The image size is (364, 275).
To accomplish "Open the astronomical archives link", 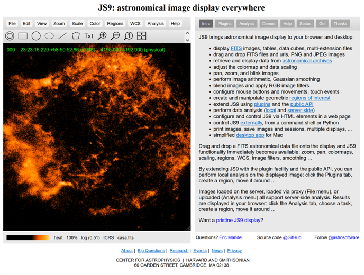I will coord(307,61).
